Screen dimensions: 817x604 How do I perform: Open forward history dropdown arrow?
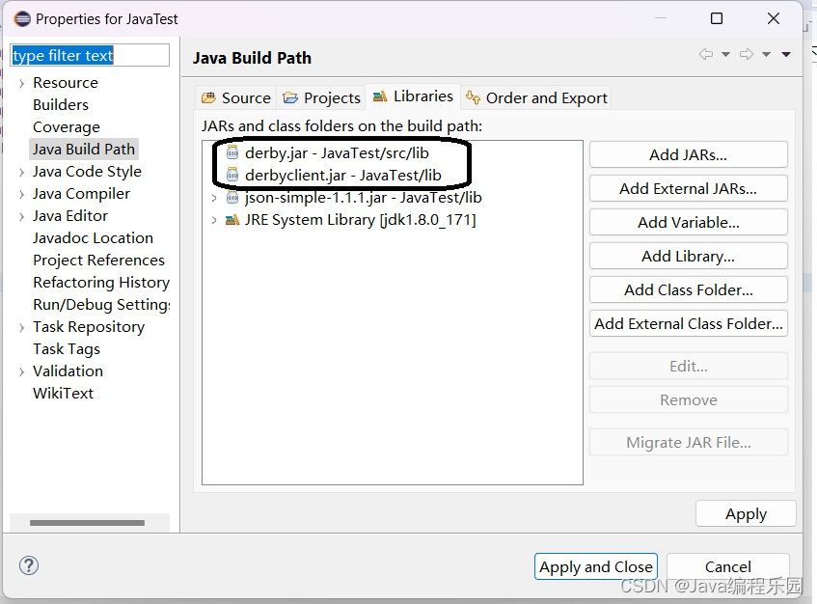click(766, 54)
